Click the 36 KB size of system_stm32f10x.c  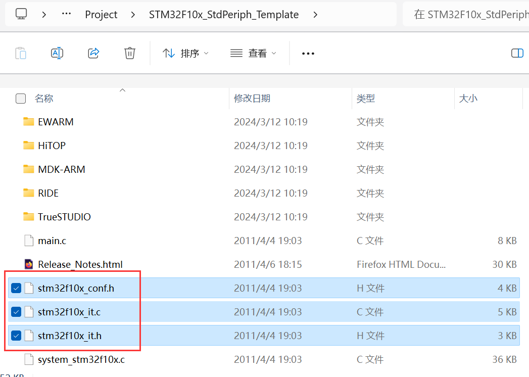click(x=504, y=359)
